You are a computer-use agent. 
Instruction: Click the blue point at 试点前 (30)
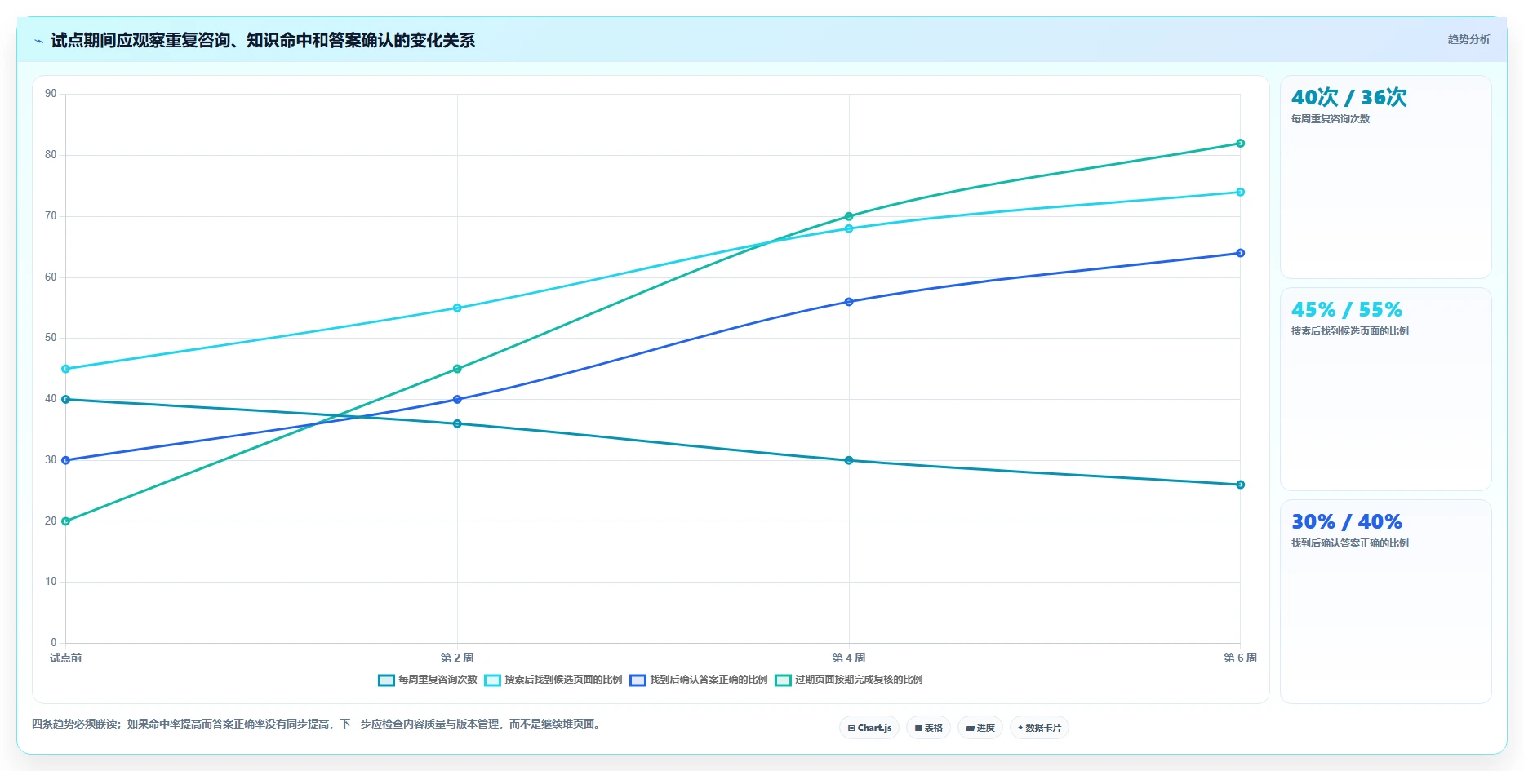(66, 460)
